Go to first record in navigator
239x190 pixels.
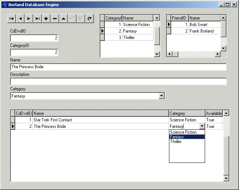(12, 19)
